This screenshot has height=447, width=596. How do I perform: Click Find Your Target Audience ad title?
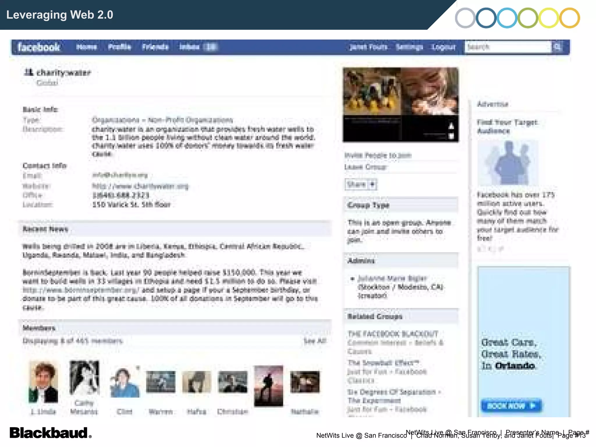(507, 127)
